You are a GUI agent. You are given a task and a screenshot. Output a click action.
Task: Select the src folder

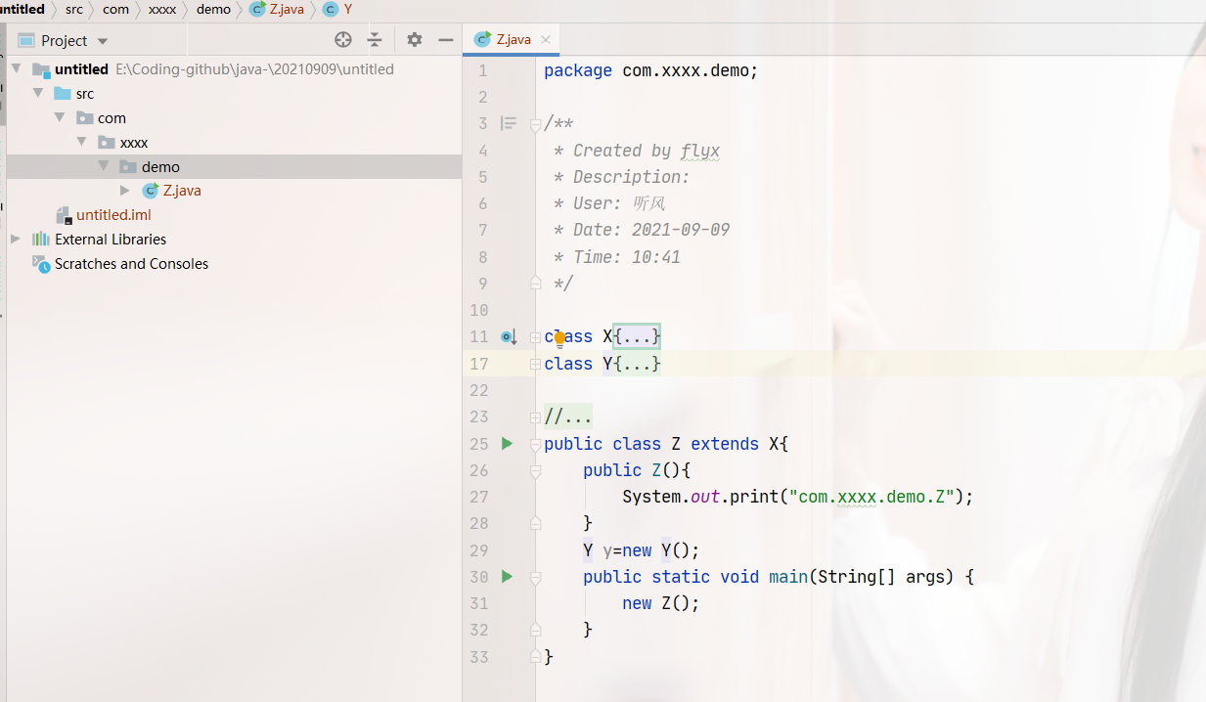(85, 94)
